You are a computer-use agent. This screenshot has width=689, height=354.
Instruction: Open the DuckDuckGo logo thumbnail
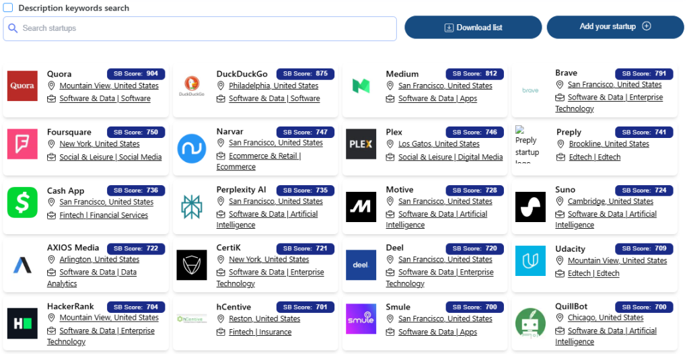(x=192, y=86)
